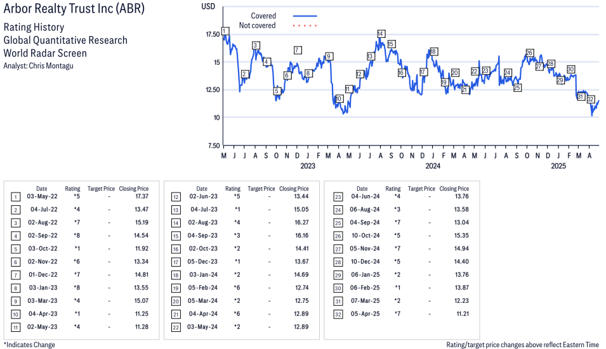Click the 7.50 y-axis label
Viewport: 606px width, 349px height.
(214, 146)
